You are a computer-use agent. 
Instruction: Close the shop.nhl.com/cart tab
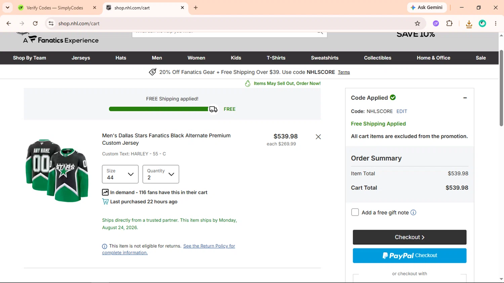point(182,7)
